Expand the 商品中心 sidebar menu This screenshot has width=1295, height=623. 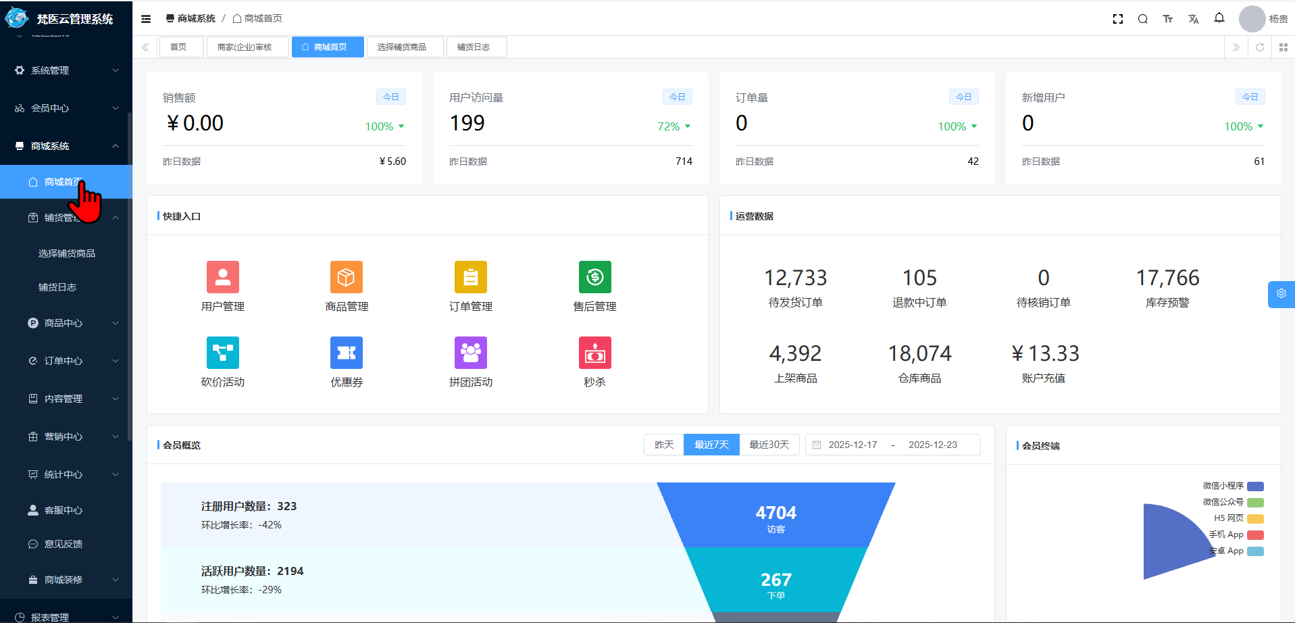tap(66, 323)
